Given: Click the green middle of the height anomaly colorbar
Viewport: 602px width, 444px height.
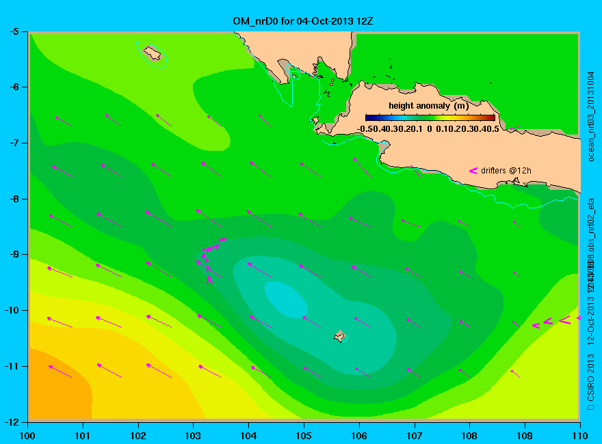Looking at the screenshot, I should (x=430, y=117).
